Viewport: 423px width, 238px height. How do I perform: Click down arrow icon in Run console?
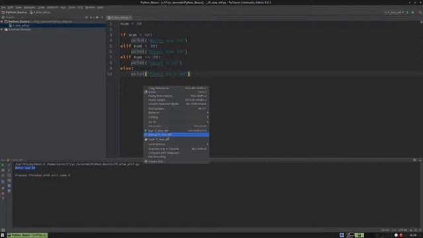(9, 171)
